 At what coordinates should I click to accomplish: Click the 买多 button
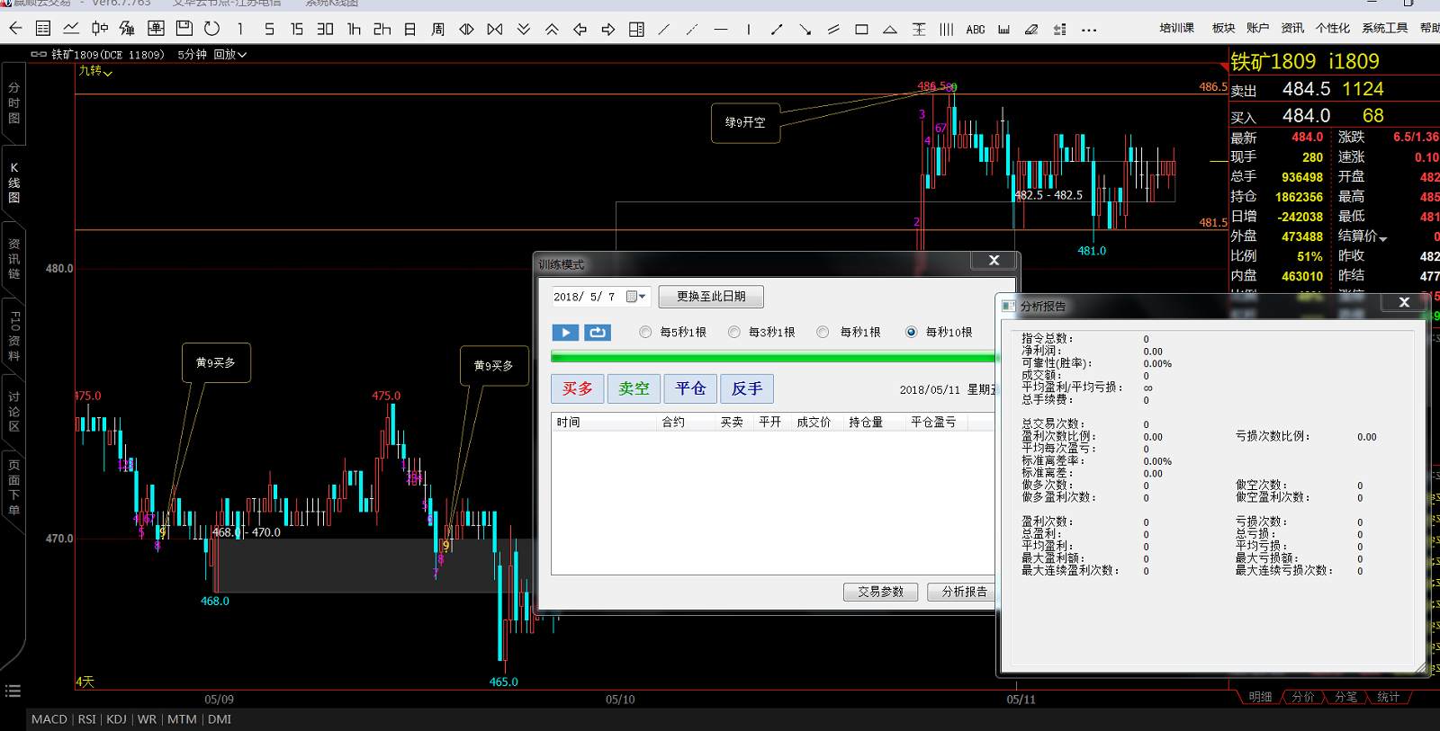(x=577, y=388)
